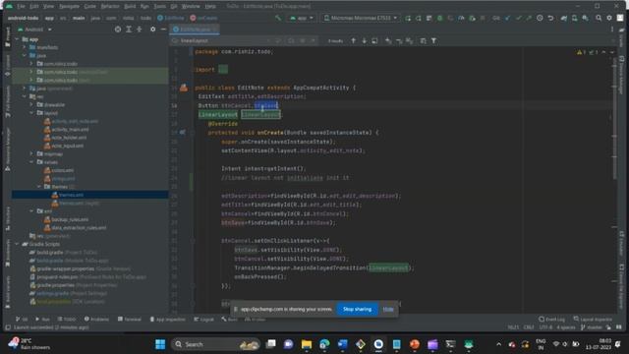Go to next search occurrence arrow
The height and width of the screenshot is (354, 629).
[x=364, y=40]
